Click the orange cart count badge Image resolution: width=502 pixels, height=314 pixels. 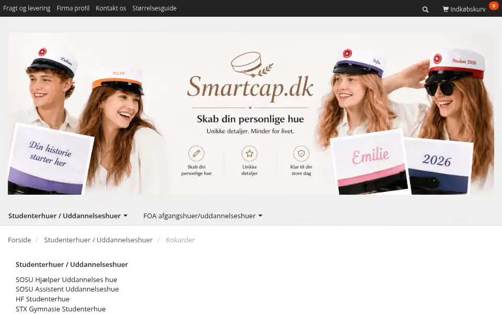(x=494, y=6)
